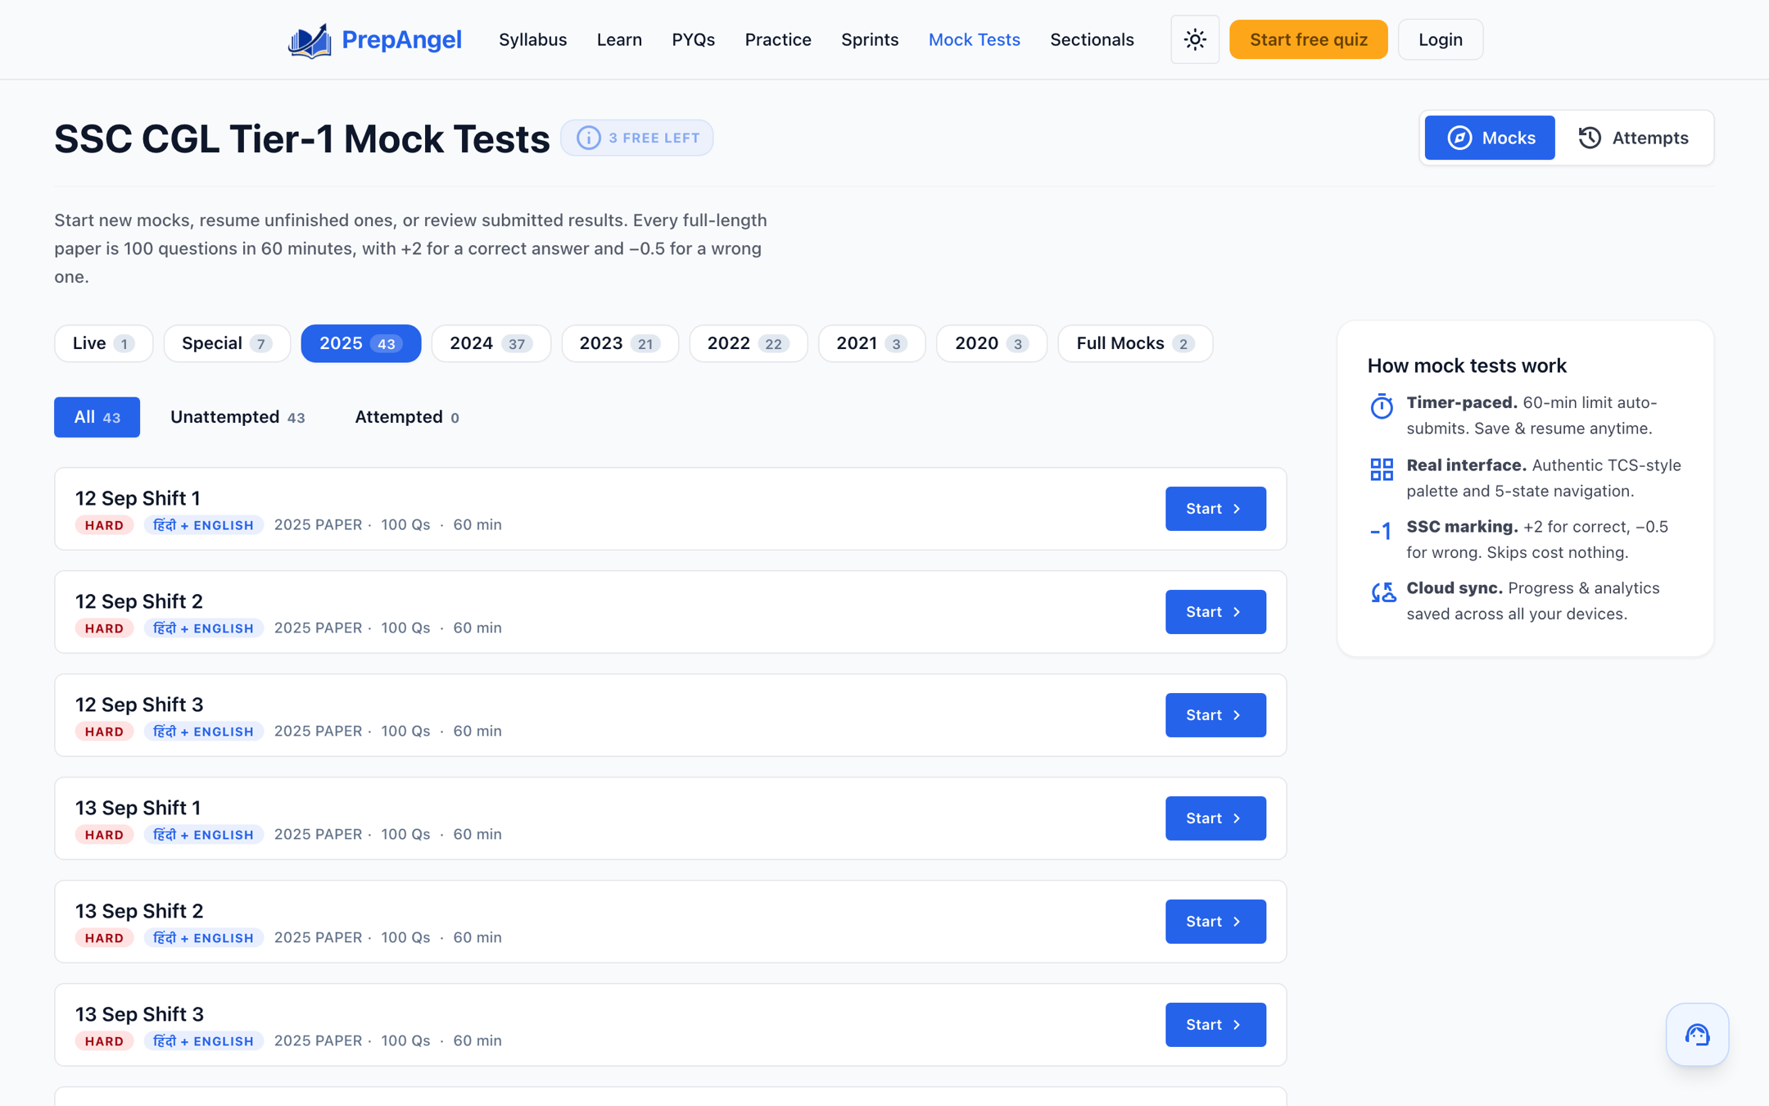Image resolution: width=1769 pixels, height=1106 pixels.
Task: Start the 12 Sep Shift 3 mock
Action: click(x=1215, y=715)
